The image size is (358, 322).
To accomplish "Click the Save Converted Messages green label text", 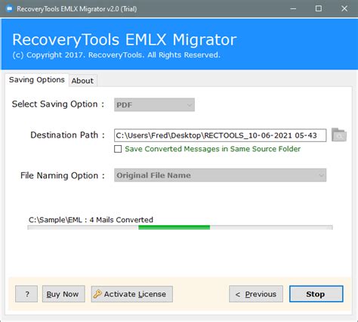I will [x=213, y=149].
